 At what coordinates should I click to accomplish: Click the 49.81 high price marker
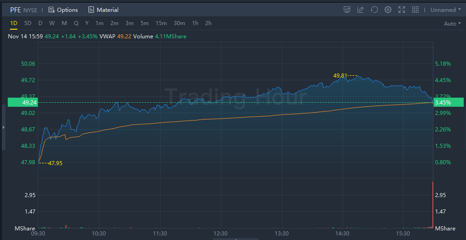pos(340,75)
